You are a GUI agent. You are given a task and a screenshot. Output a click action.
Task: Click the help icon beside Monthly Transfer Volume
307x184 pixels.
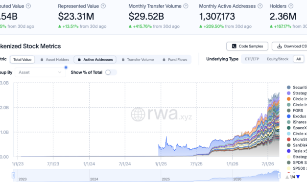[186, 6]
